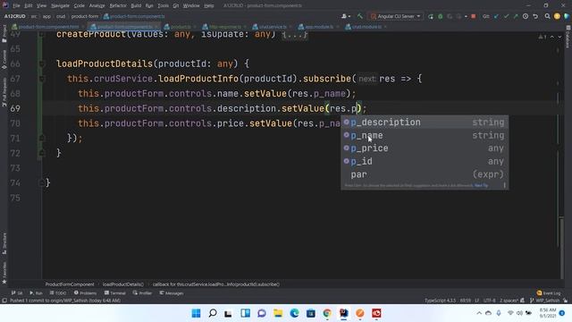
Task: Open the Favorites star sidebar
Action: pyautogui.click(x=4, y=273)
